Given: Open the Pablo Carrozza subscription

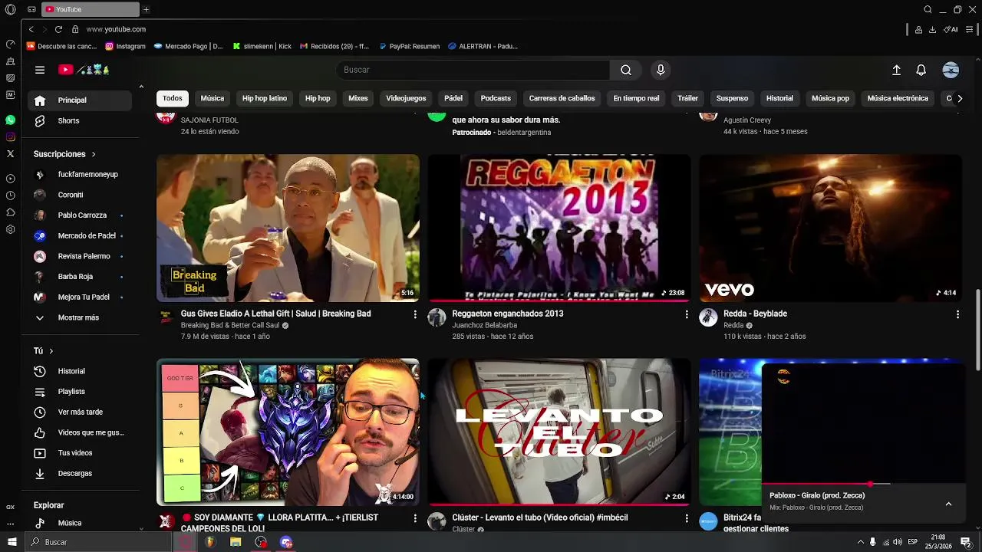Looking at the screenshot, I should coord(80,215).
